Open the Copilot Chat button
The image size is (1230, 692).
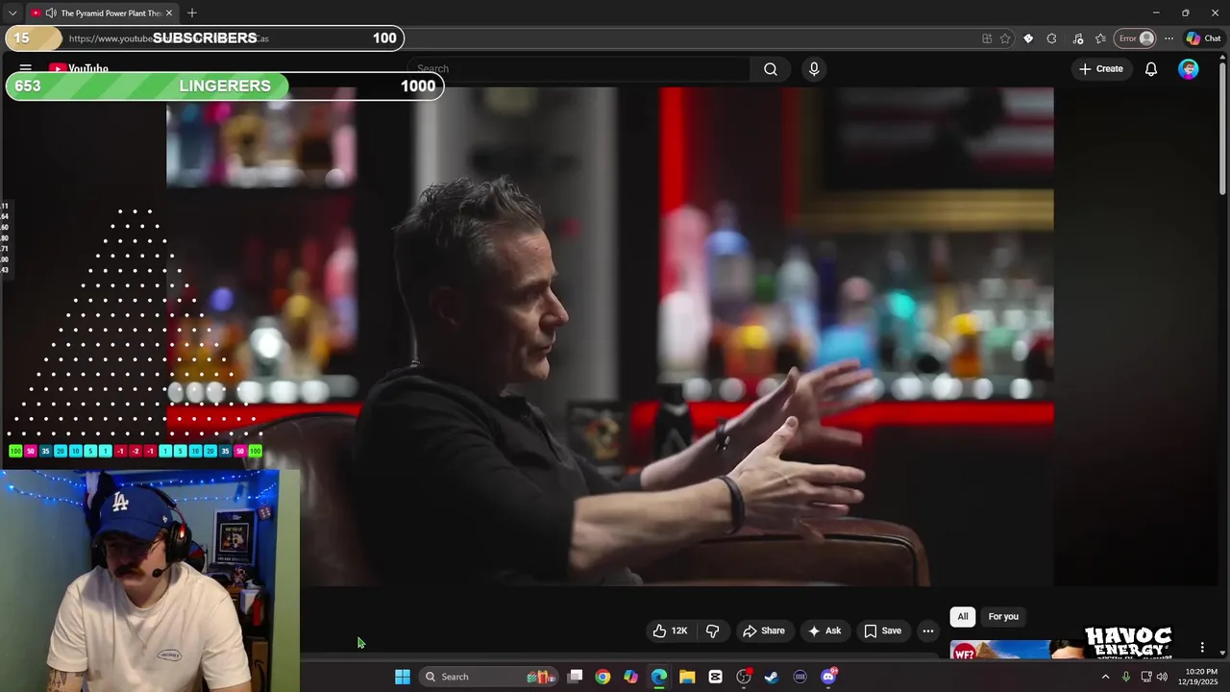point(1203,38)
